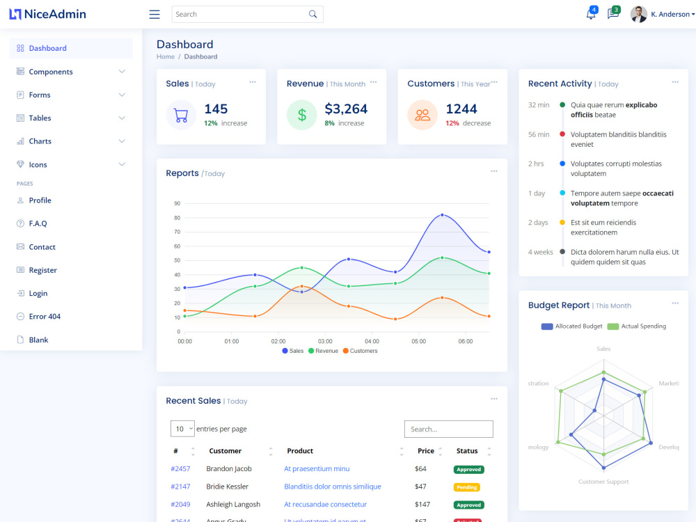Click Register card icon
Screen dimensions: 696x522
coord(20,270)
